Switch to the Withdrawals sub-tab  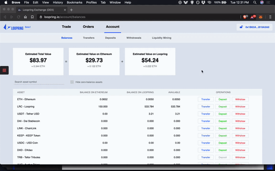click(134, 38)
